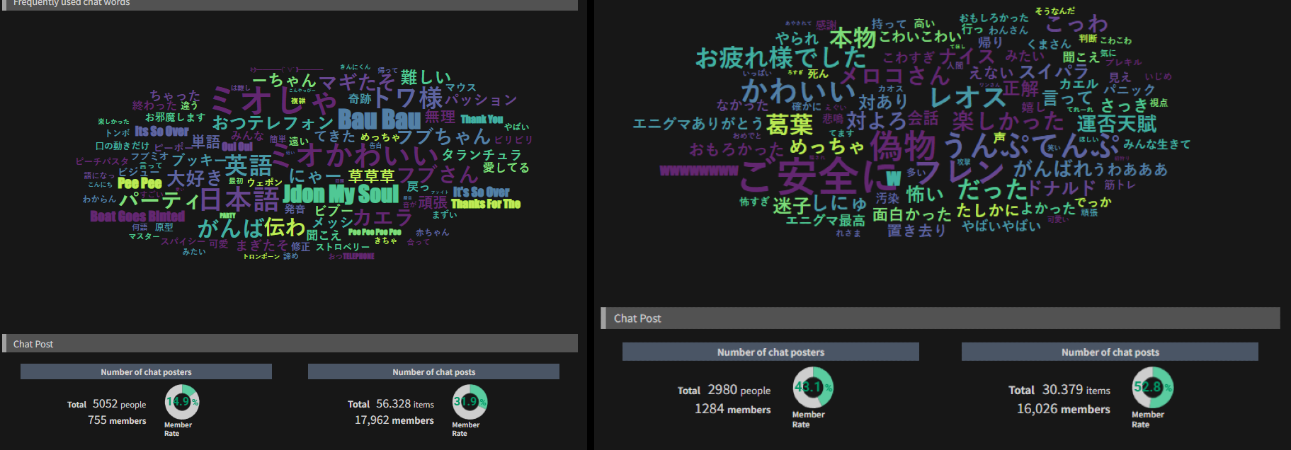Image resolution: width=1291 pixels, height=450 pixels.
Task: Click the '葛葉' word in right cloud
Action: [x=790, y=125]
